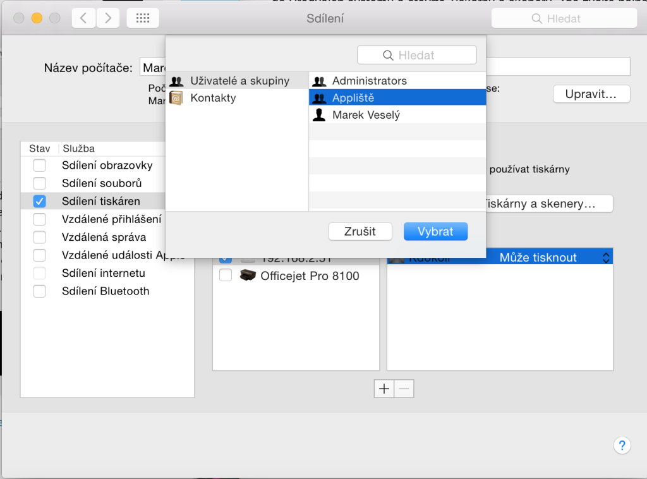Click the Stav column header

coord(40,149)
